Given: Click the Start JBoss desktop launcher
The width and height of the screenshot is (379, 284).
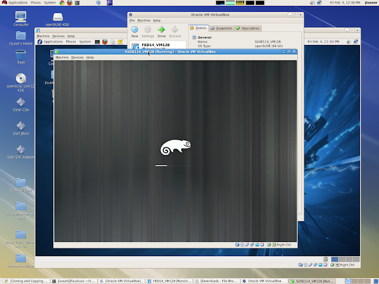Looking at the screenshot, I should tap(21, 128).
